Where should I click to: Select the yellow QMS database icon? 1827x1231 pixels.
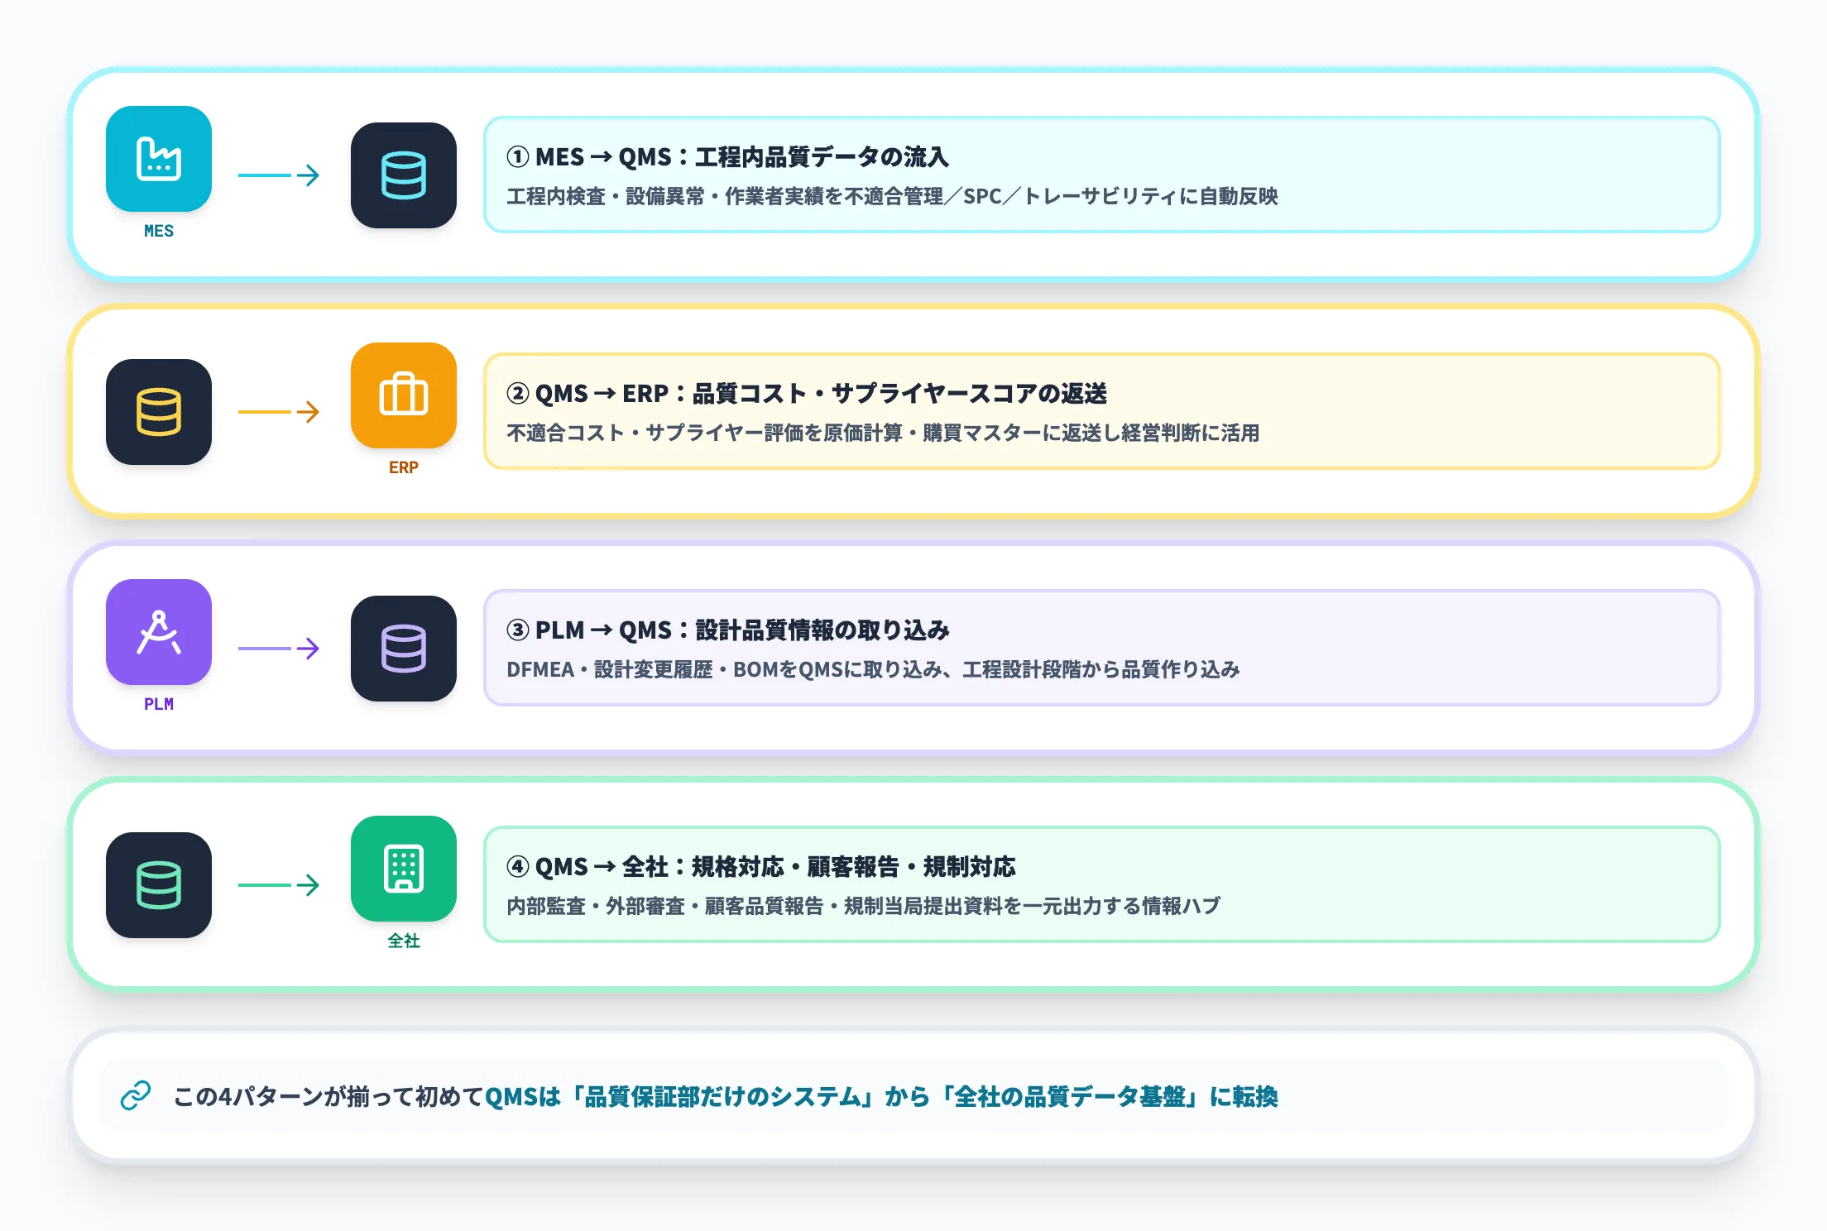click(159, 411)
